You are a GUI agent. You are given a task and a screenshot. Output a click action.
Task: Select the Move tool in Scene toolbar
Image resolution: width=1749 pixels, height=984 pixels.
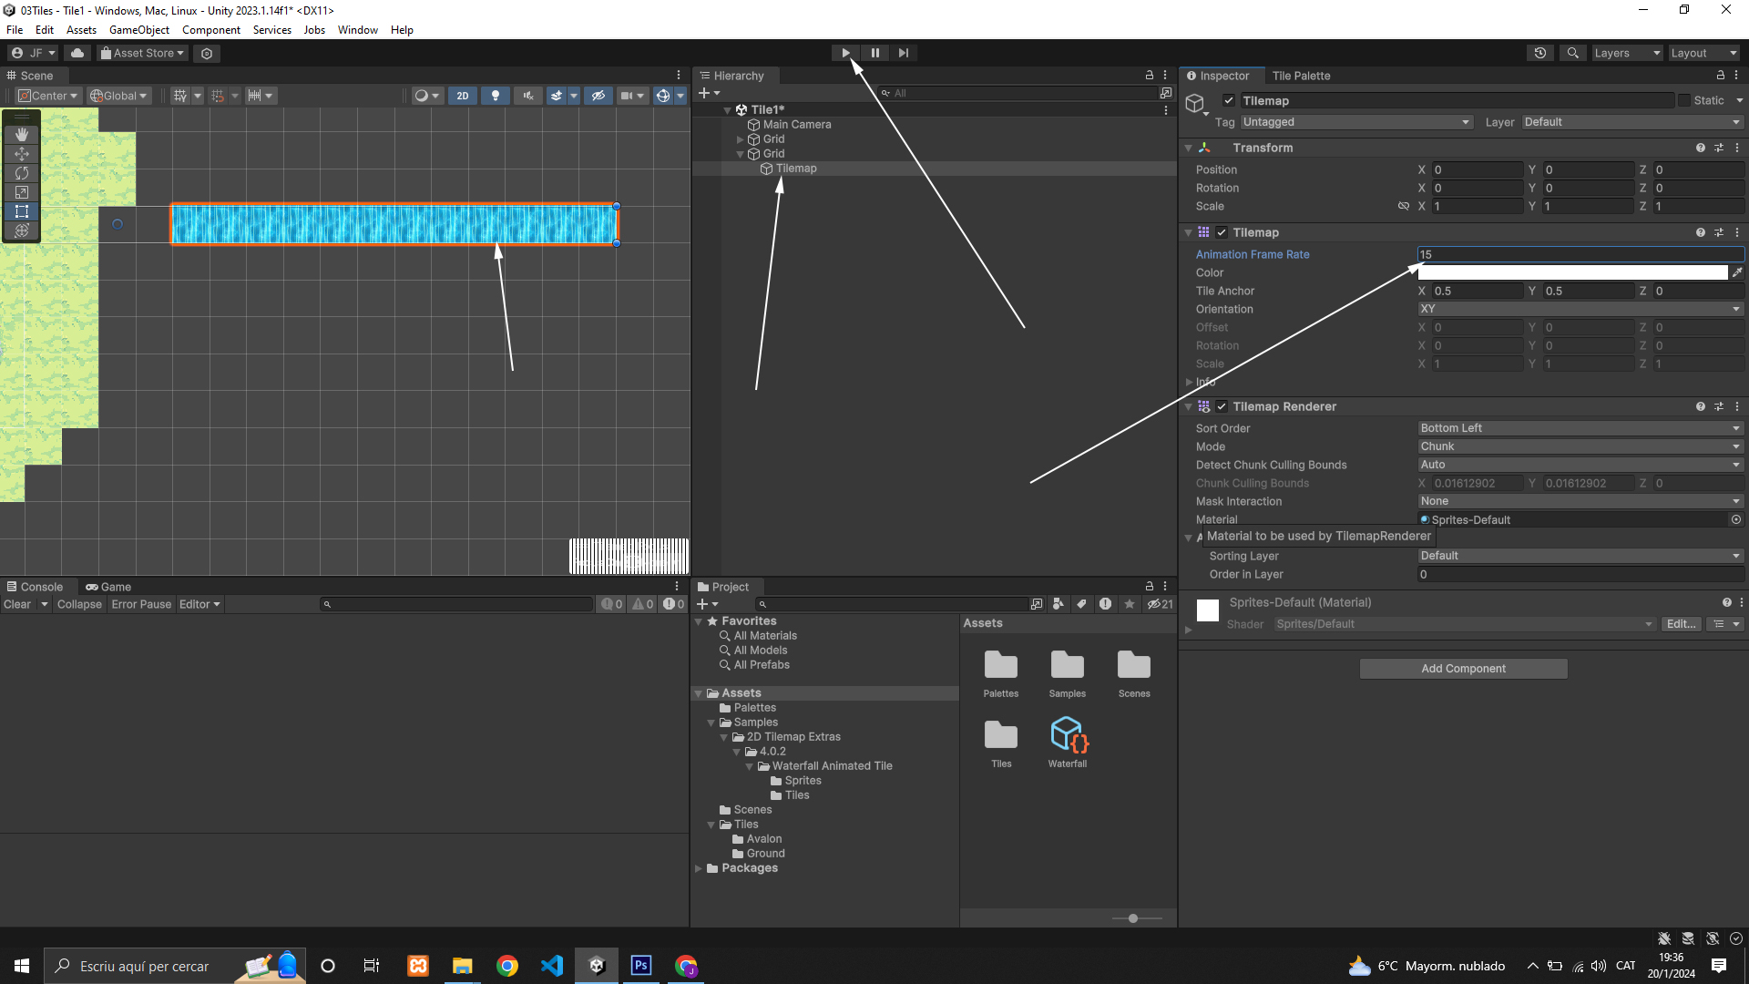22,154
